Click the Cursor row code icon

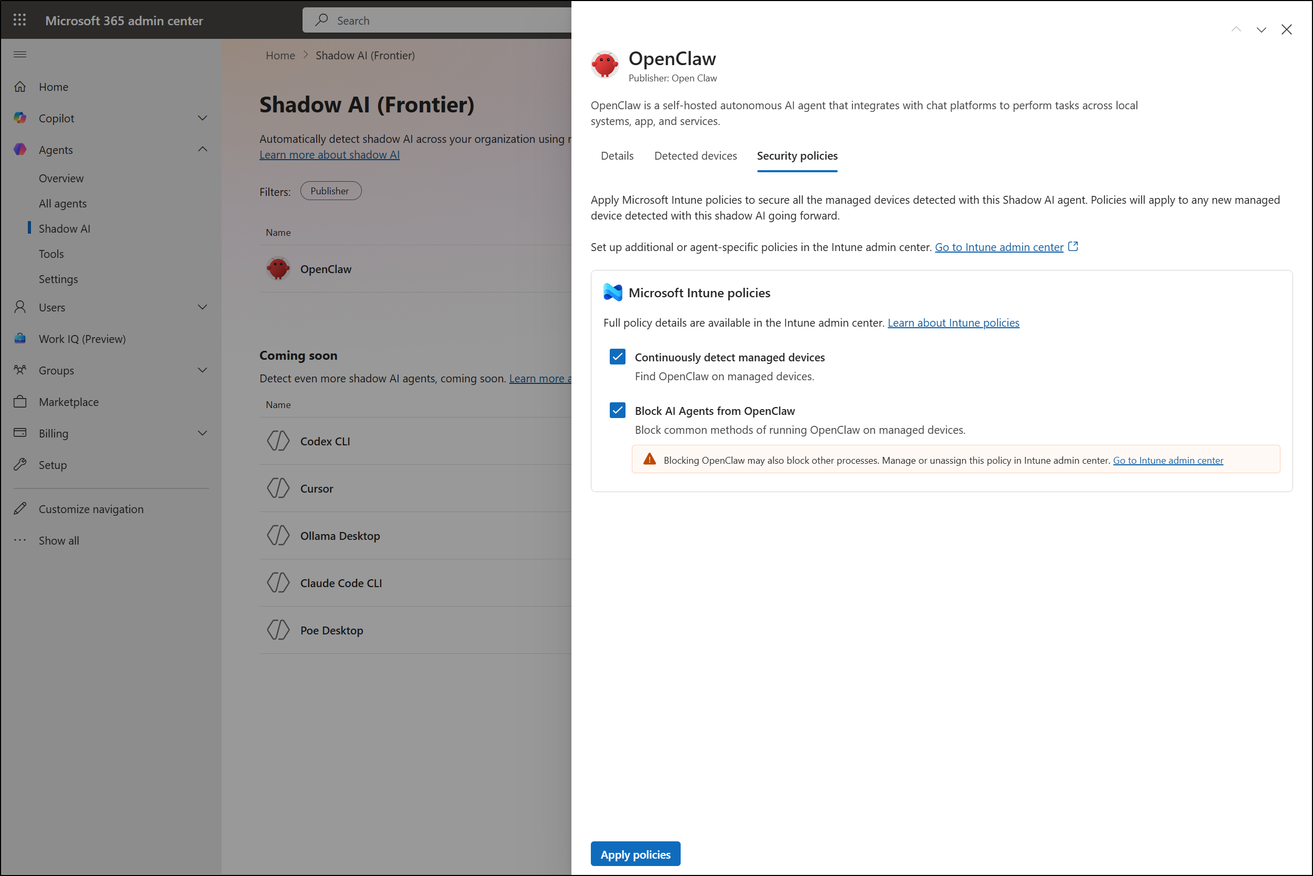[x=278, y=488]
